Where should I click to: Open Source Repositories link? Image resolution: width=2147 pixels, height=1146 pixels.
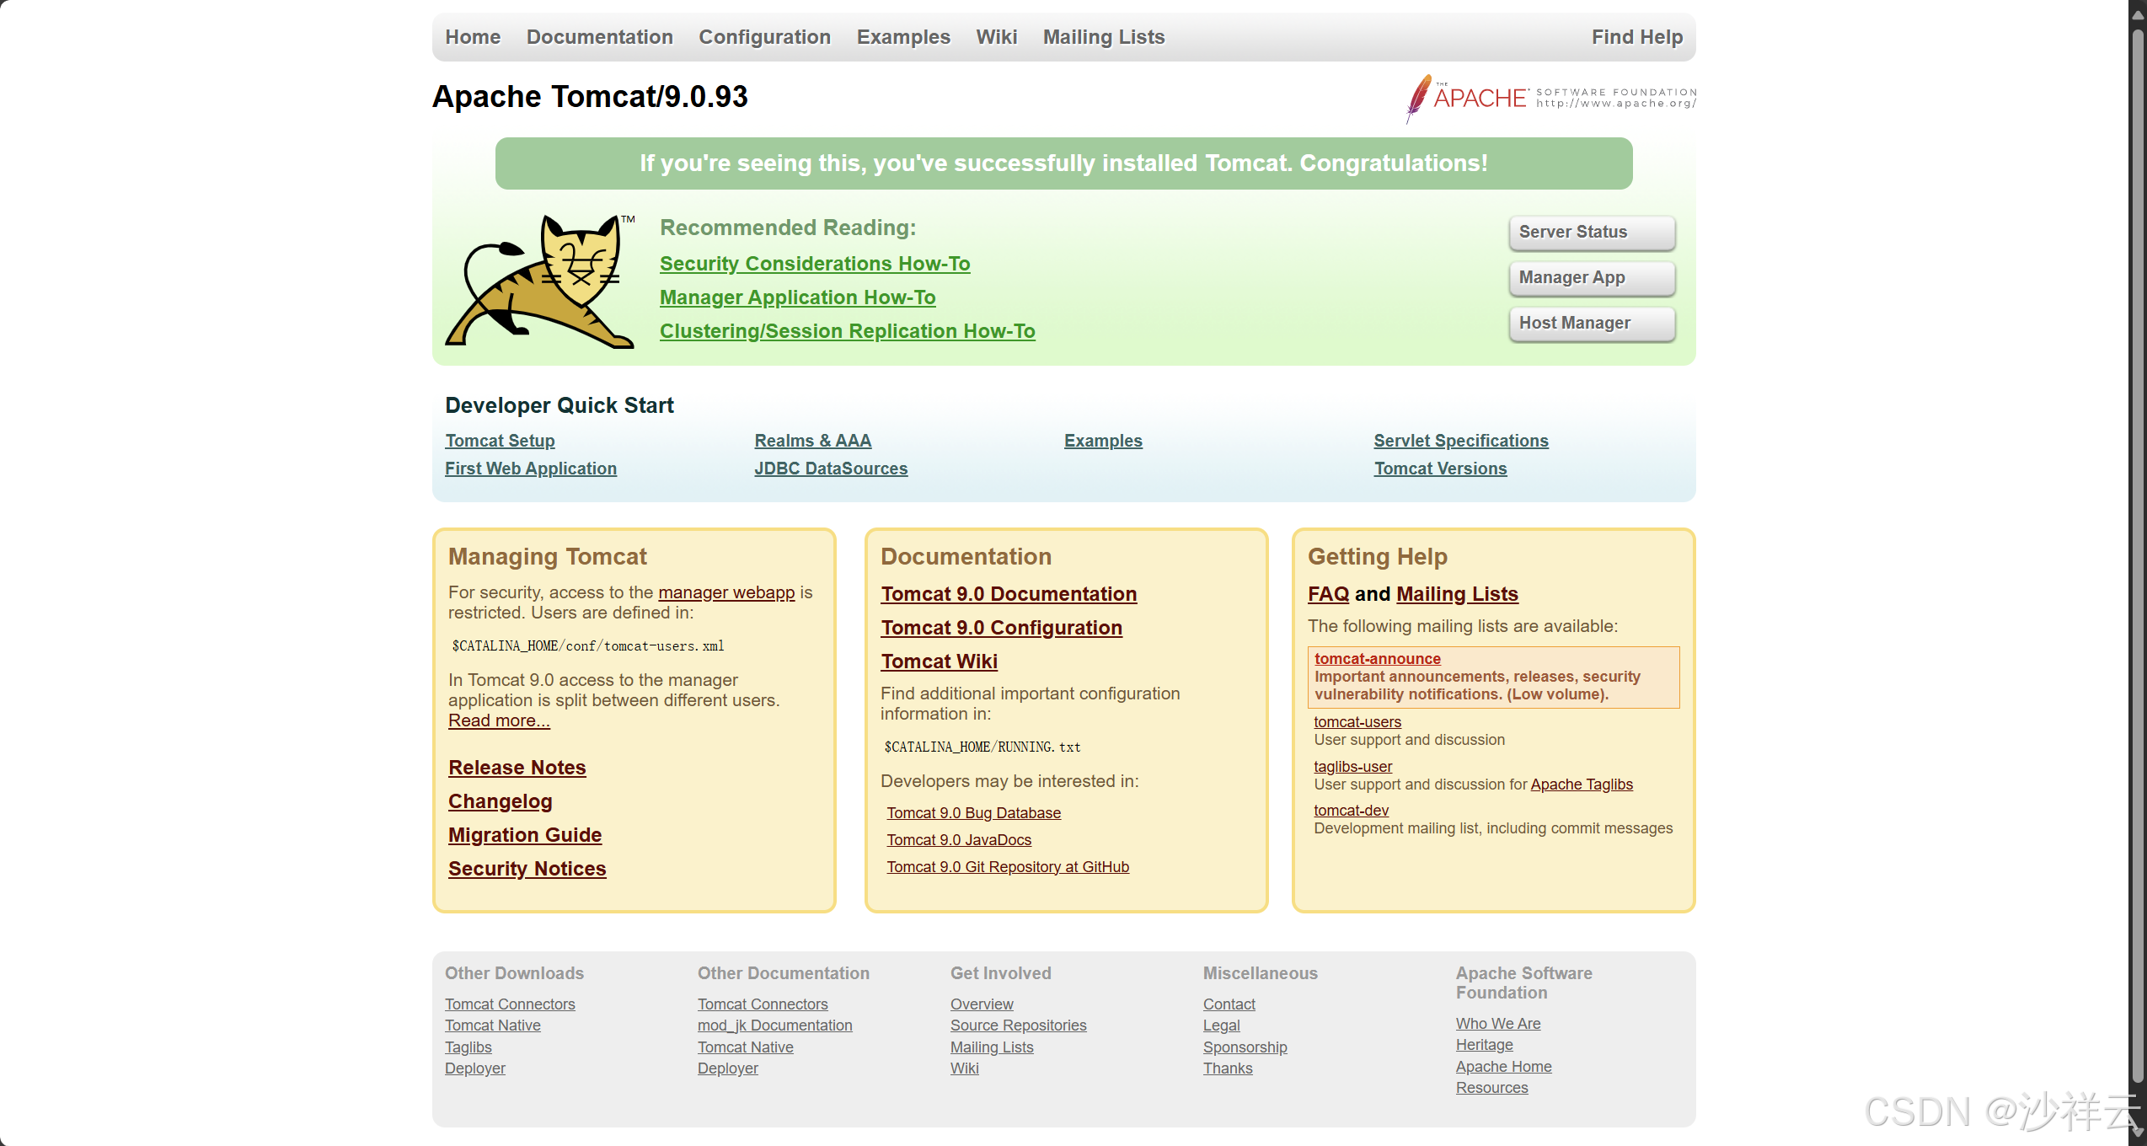click(1019, 1026)
